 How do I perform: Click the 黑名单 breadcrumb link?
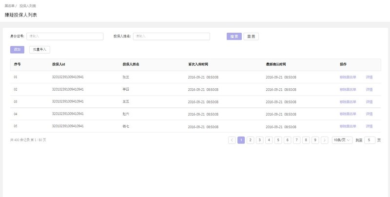click(x=9, y=6)
